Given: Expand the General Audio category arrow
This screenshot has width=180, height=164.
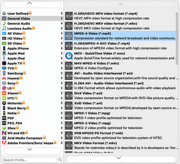Looking at the screenshot, I should pyautogui.click(x=62, y=23).
